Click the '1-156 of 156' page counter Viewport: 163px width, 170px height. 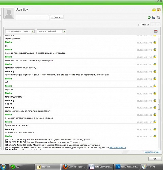[144, 24]
